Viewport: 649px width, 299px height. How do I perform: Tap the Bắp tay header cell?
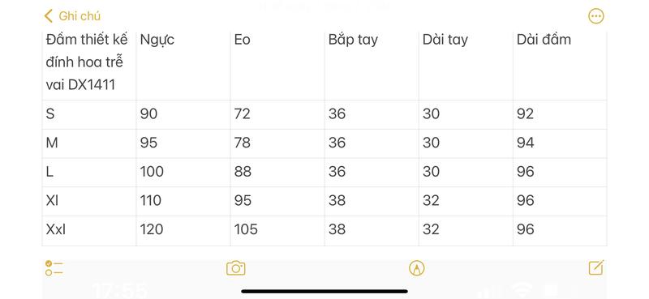coord(372,66)
